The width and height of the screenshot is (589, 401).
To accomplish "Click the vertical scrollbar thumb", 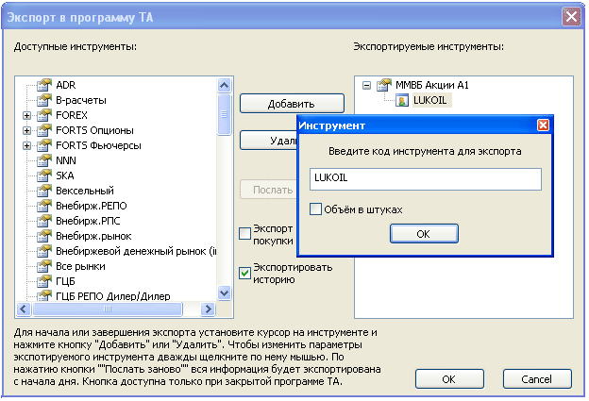I will click(x=225, y=114).
